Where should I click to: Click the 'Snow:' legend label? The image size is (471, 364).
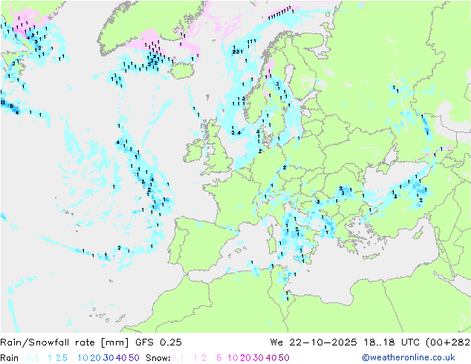(158, 358)
